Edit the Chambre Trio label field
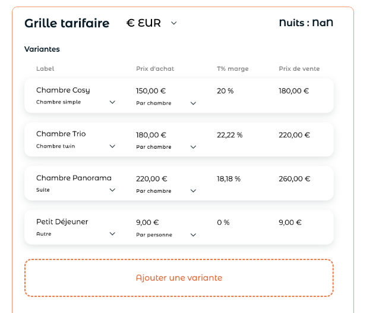This screenshot has width=379, height=313. (x=61, y=134)
